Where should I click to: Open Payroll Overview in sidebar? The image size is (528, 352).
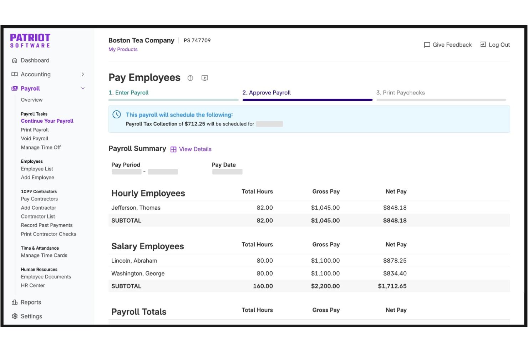32,100
